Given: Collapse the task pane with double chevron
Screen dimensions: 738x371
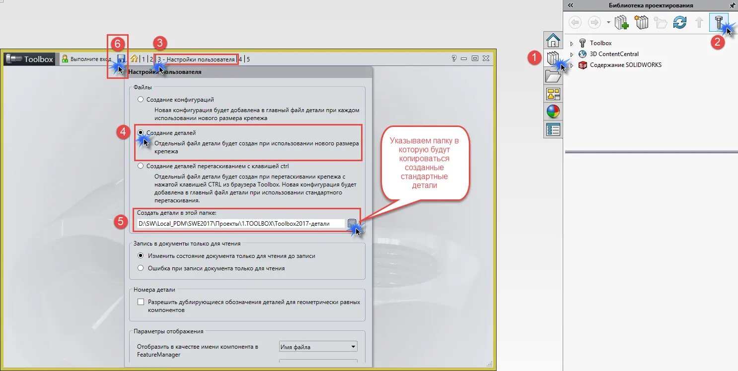Looking at the screenshot, I should (x=570, y=5).
